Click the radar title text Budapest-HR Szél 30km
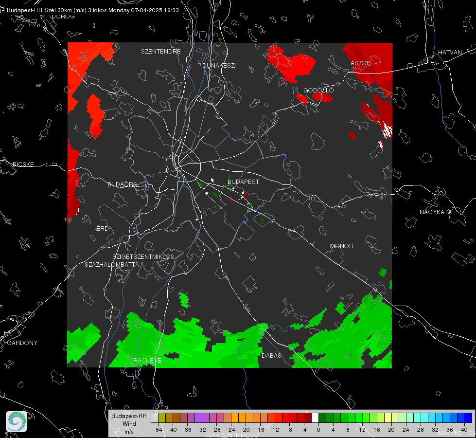 pos(40,10)
